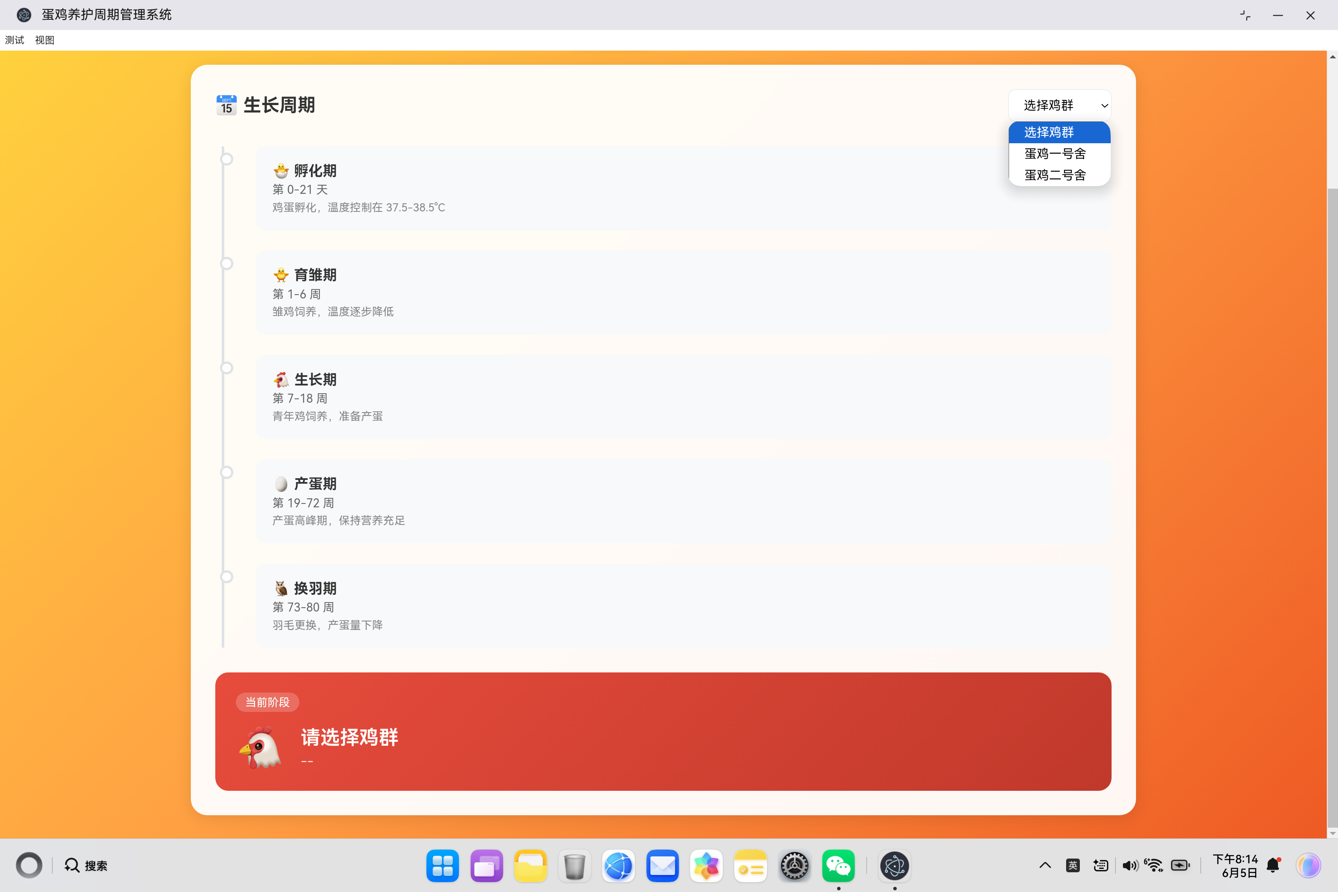Click the text 第 7-18 周
This screenshot has height=892, width=1338.
click(300, 398)
